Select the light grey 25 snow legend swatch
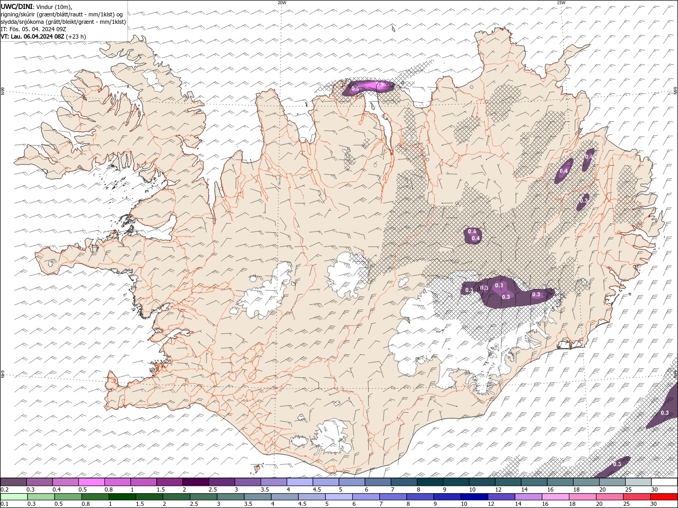Screen dimensions: 678x508 637,482
